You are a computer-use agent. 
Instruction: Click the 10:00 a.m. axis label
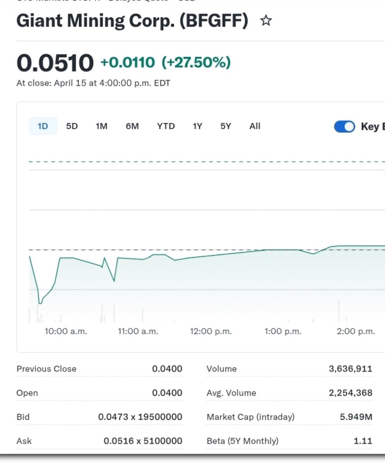(66, 331)
